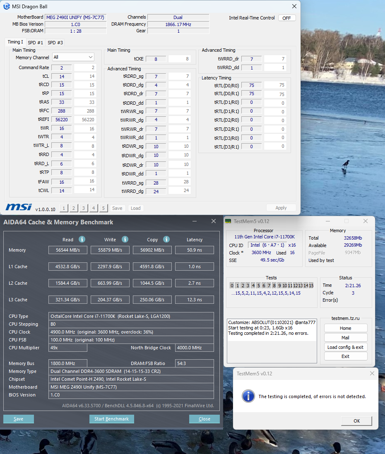The image size is (385, 454).
Task: Click Load config & exit in TestMem5
Action: pyautogui.click(x=346, y=347)
